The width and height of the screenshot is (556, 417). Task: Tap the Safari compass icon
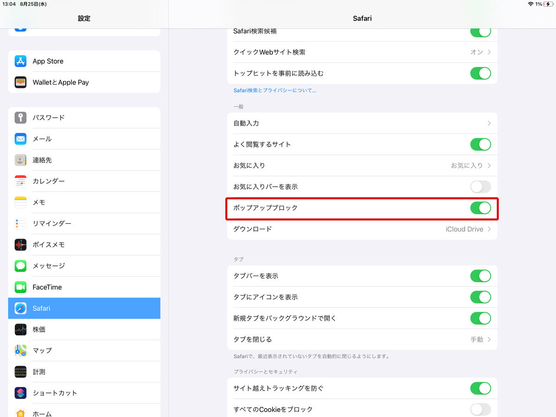pyautogui.click(x=20, y=308)
